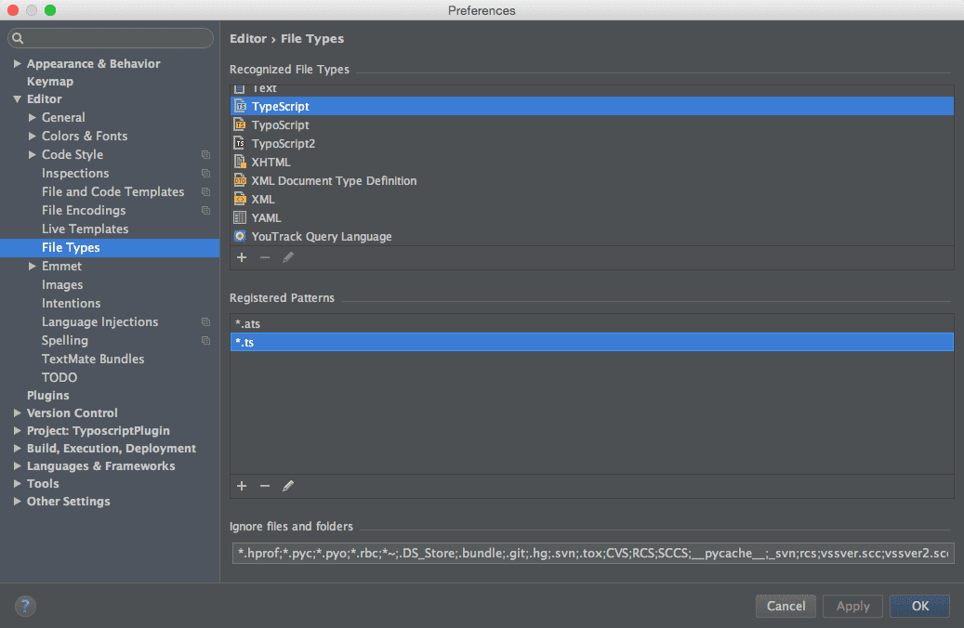Add a new recognized file type

click(x=242, y=257)
